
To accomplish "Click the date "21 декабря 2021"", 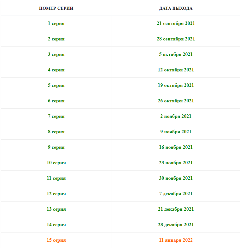I will (x=176, y=209).
